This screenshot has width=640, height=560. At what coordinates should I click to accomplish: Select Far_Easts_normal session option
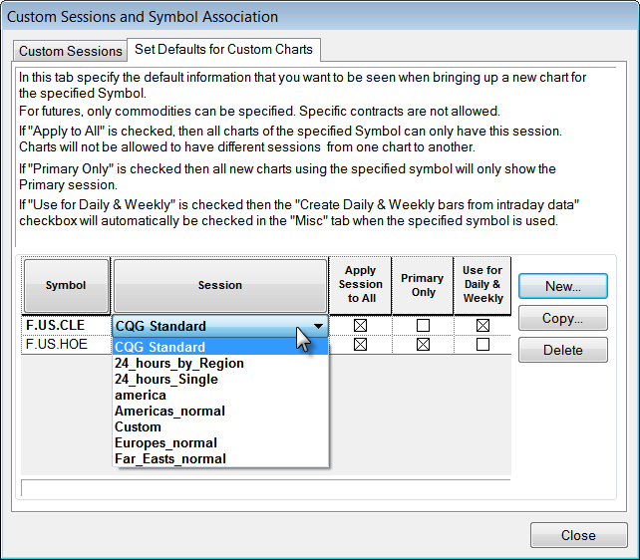(170, 458)
